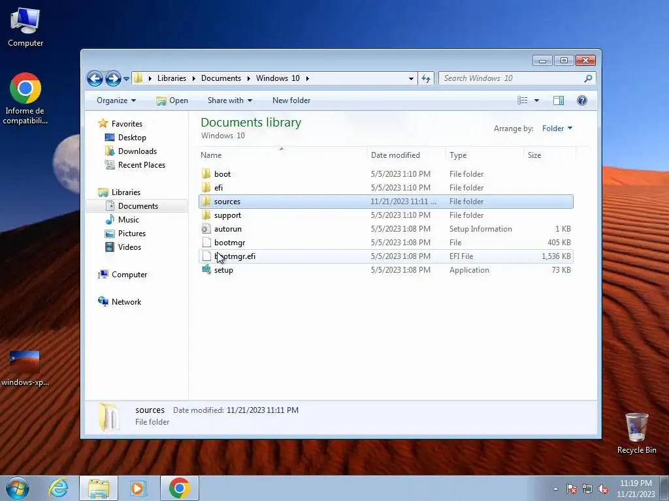Viewport: 669px width, 501px height.
Task: Go forward with the Forward arrow button
Action: (x=113, y=78)
